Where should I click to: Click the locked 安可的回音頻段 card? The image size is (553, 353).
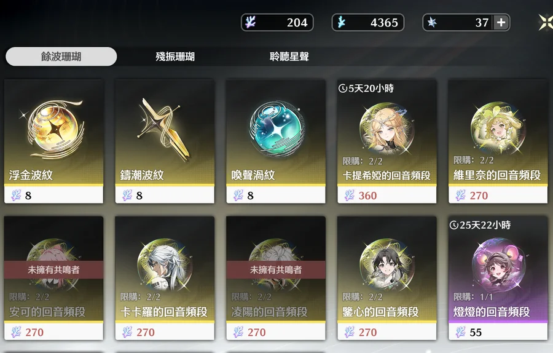(x=53, y=278)
